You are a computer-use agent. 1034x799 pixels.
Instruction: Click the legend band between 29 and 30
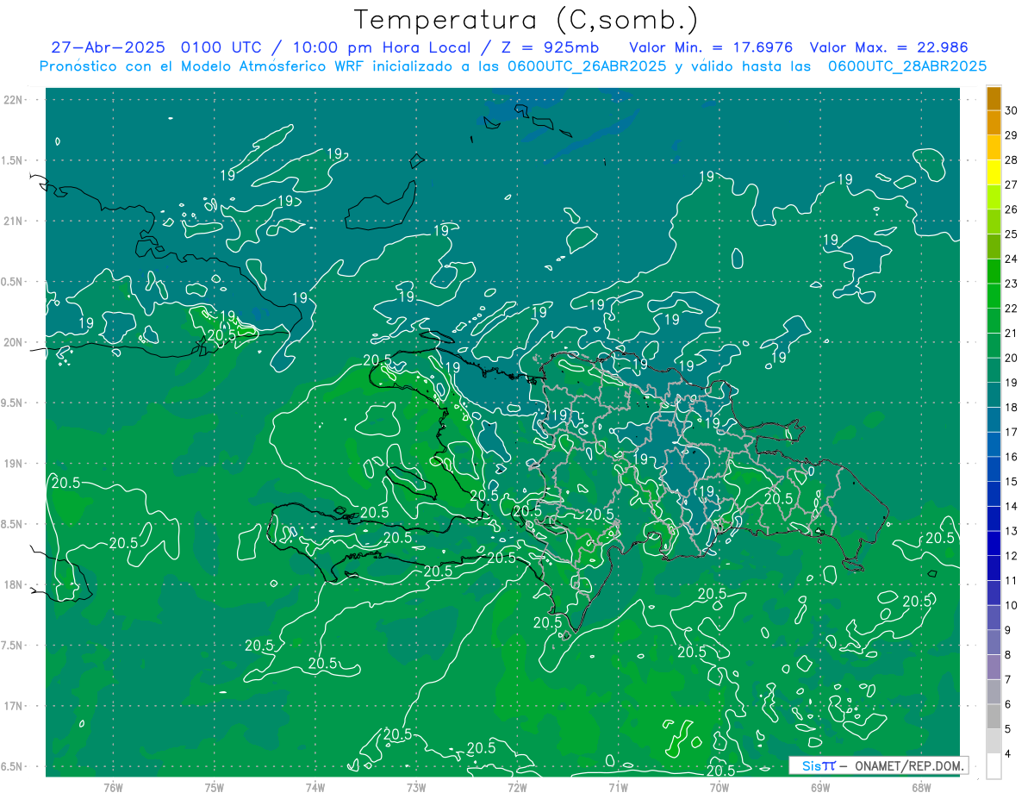(994, 122)
